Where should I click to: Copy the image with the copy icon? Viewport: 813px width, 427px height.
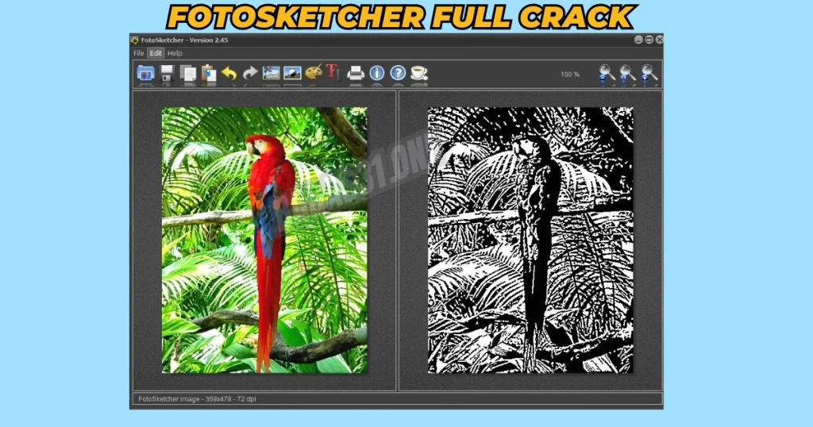(x=187, y=74)
